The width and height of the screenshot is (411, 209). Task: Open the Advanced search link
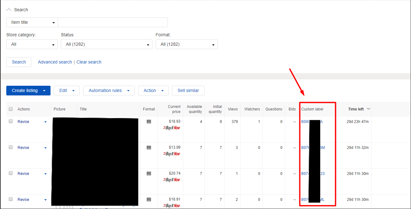55,62
